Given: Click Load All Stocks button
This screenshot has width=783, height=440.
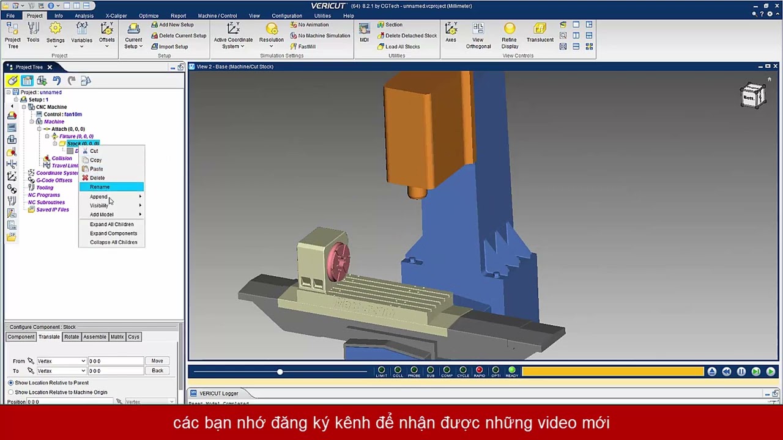Looking at the screenshot, I should pos(398,46).
